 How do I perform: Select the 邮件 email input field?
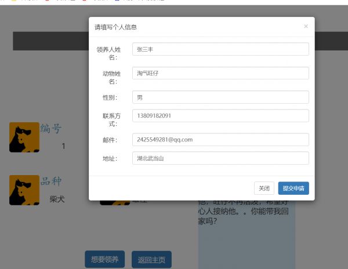(x=220, y=140)
